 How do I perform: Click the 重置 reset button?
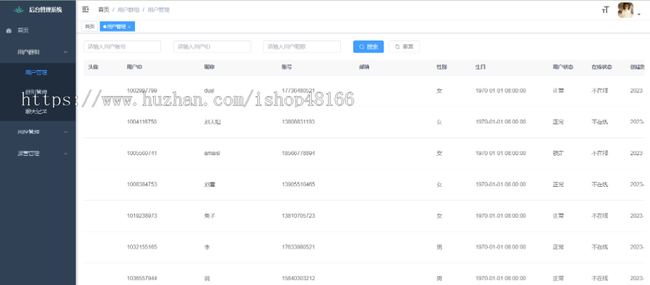tap(404, 47)
